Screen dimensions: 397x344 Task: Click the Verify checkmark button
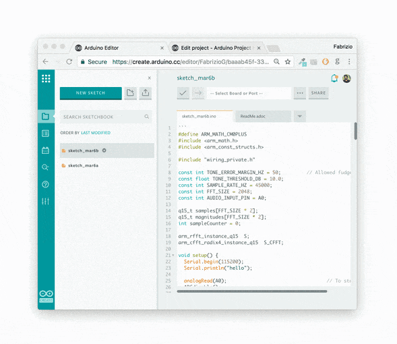point(183,93)
